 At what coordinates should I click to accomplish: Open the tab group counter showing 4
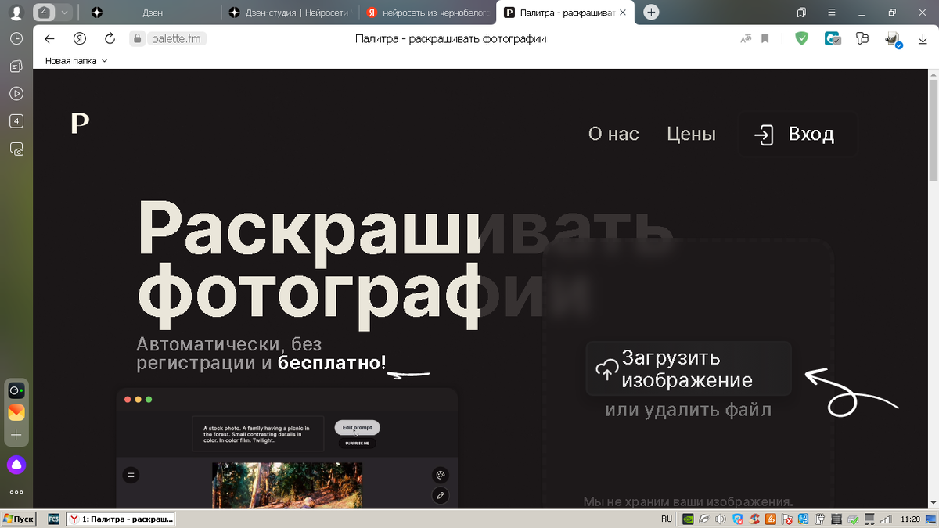pyautogui.click(x=44, y=13)
